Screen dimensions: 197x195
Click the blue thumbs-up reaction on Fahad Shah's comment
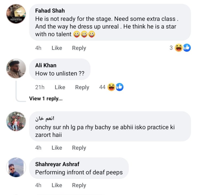(x=187, y=48)
